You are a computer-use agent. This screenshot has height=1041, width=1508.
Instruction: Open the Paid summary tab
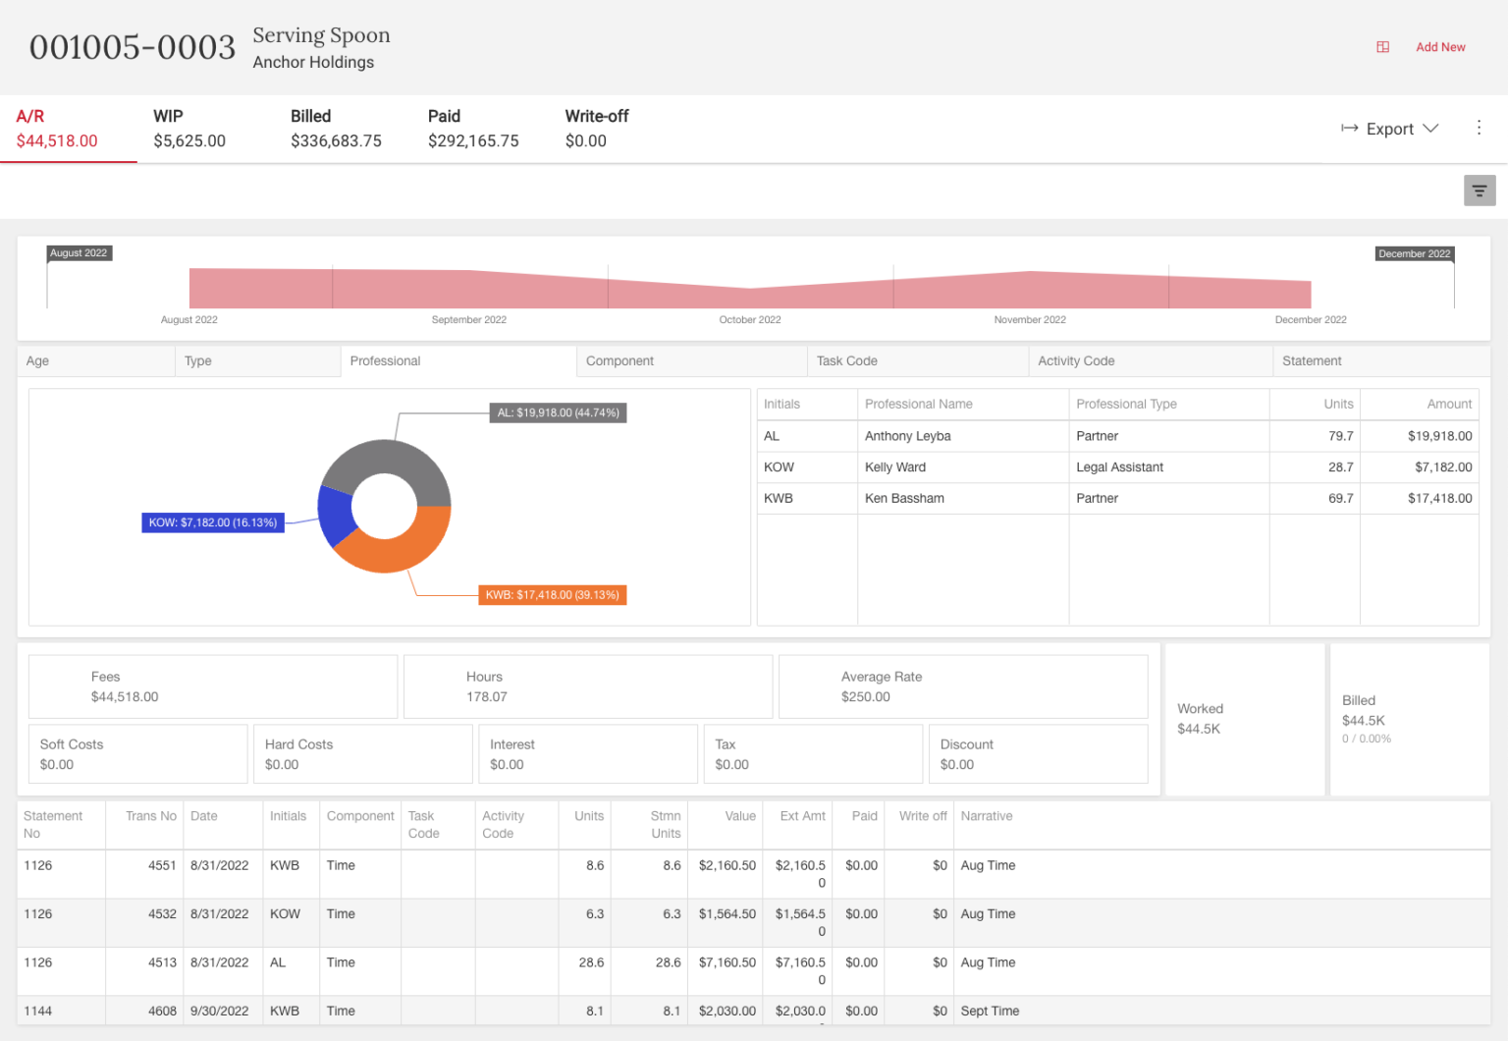(472, 129)
